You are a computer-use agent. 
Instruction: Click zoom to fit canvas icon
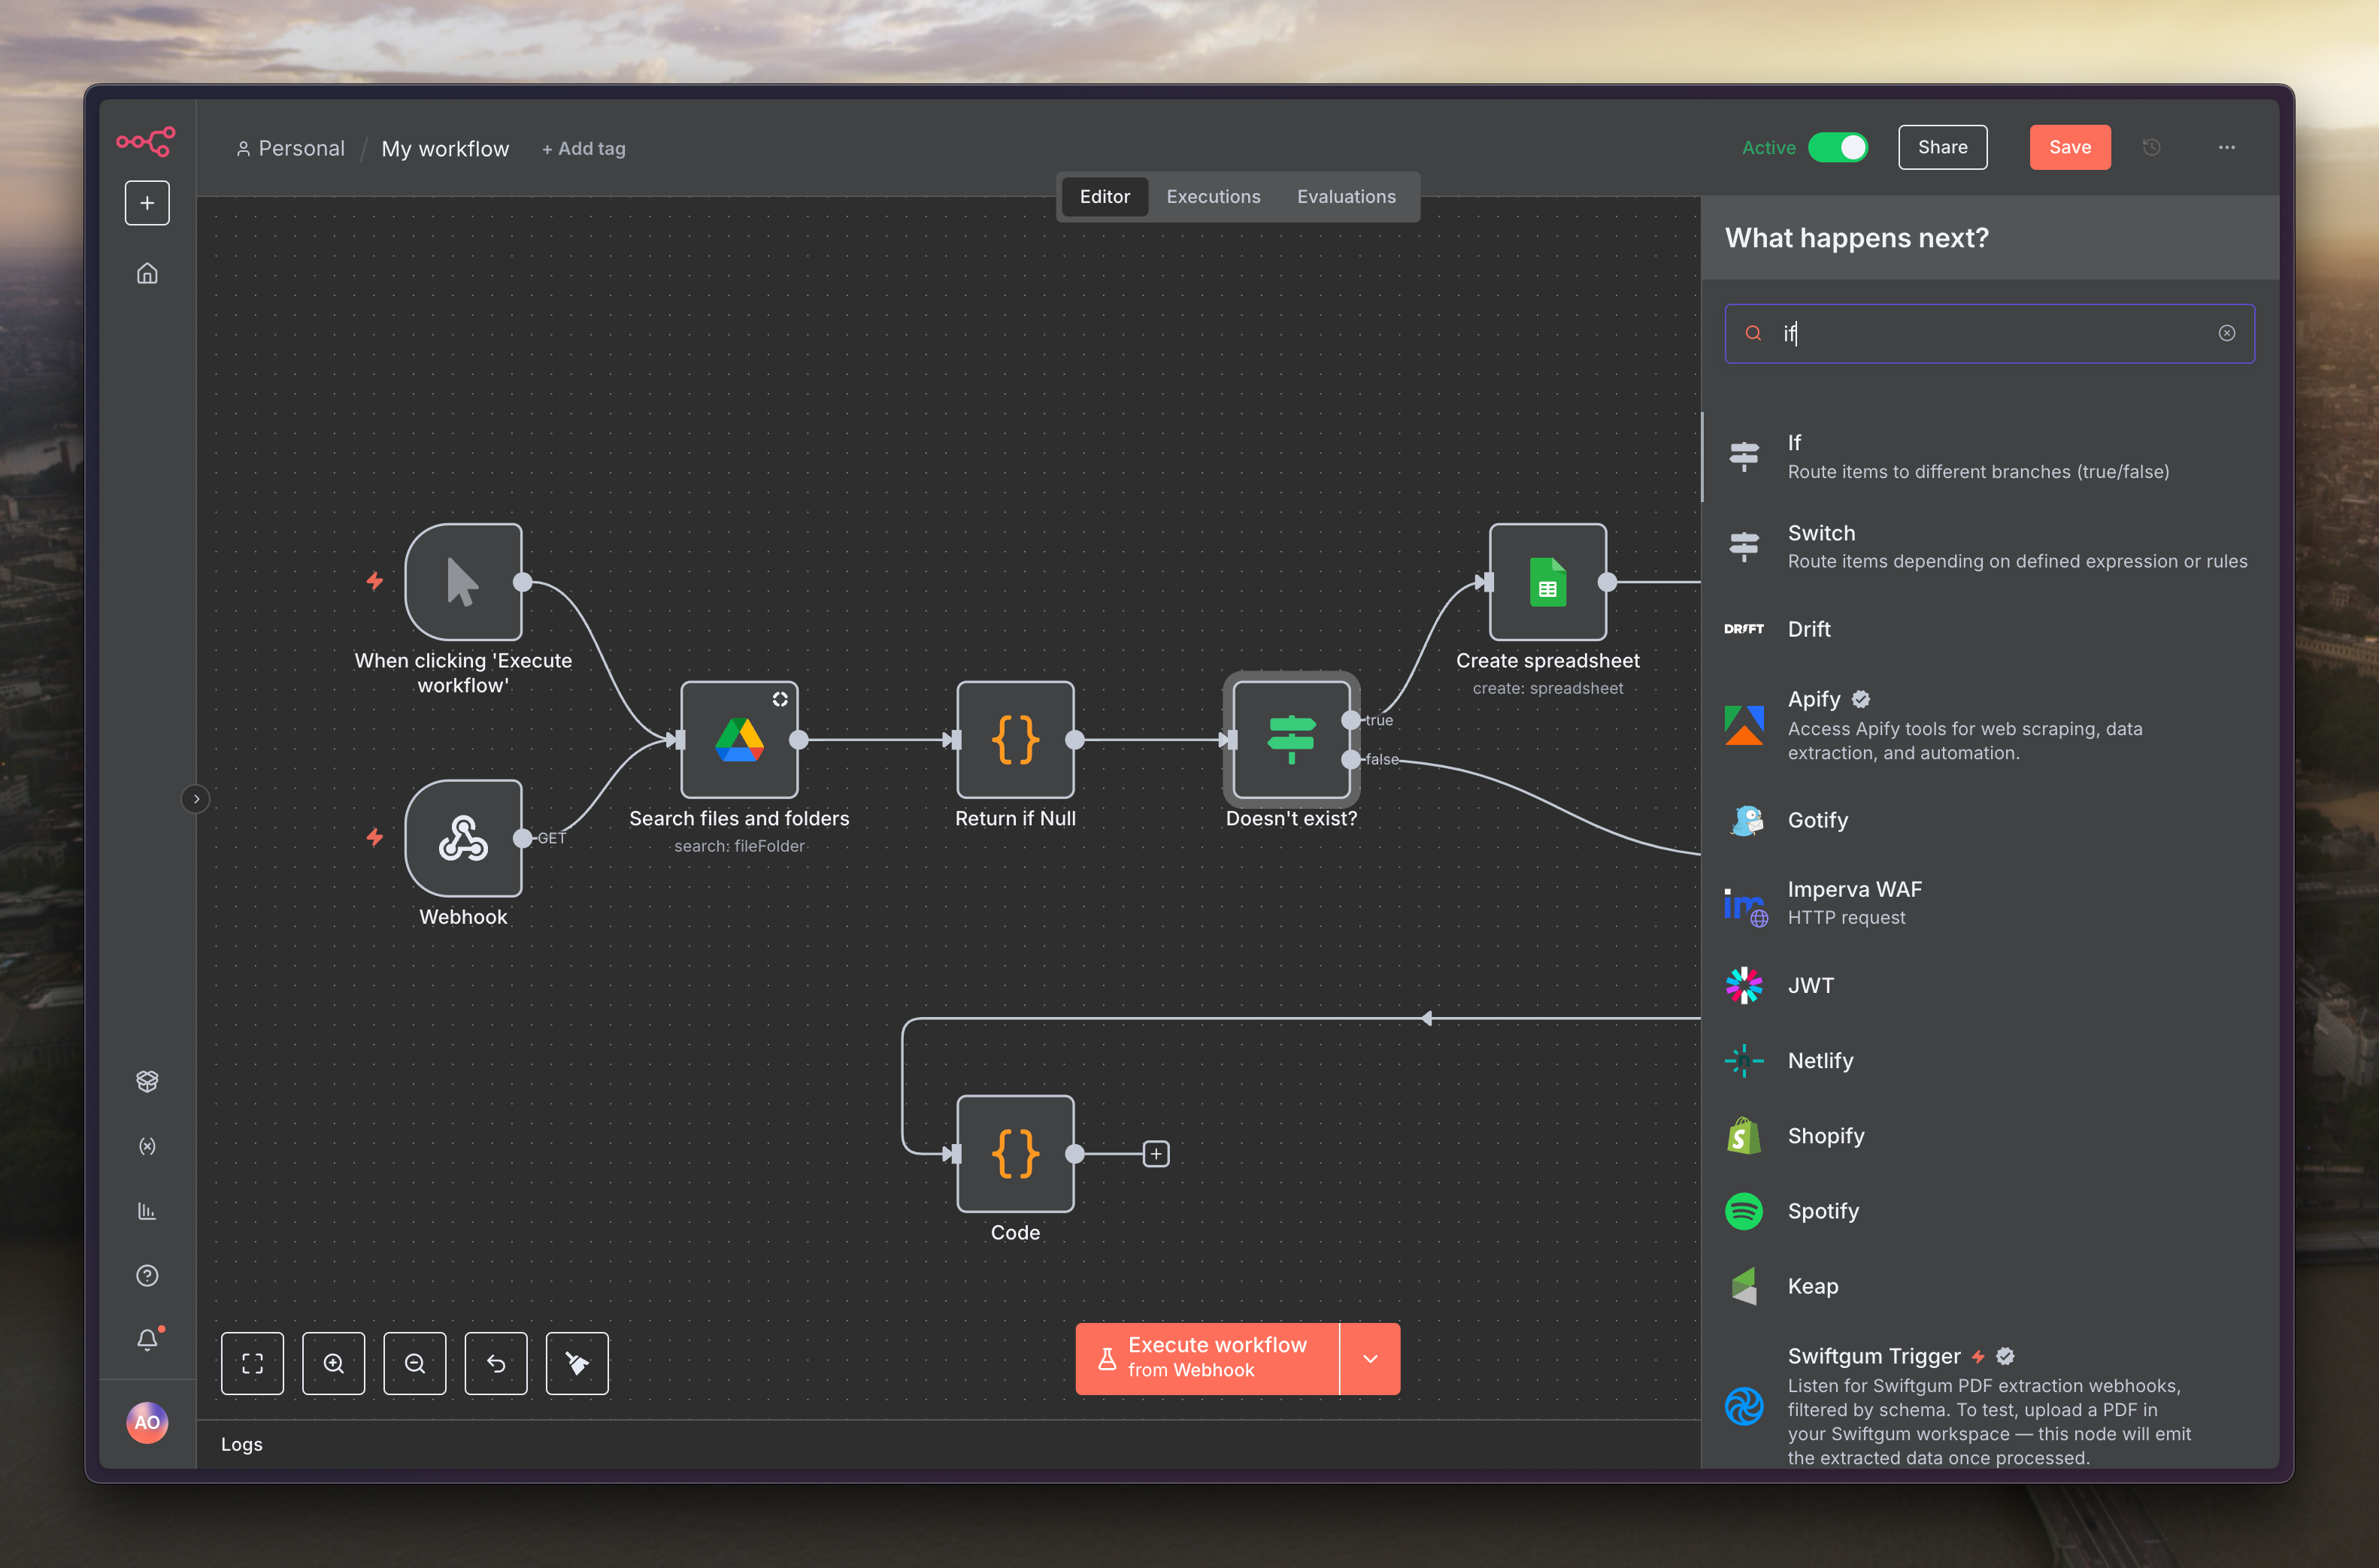tap(252, 1363)
